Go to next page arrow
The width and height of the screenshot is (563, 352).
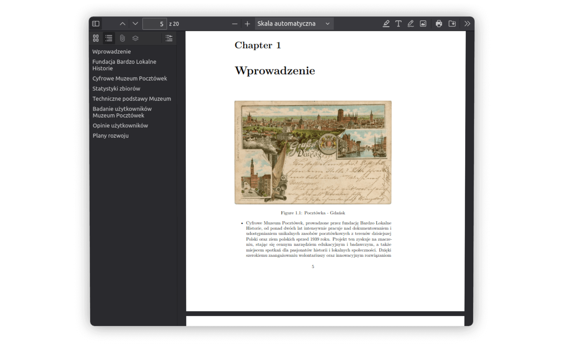click(x=135, y=24)
